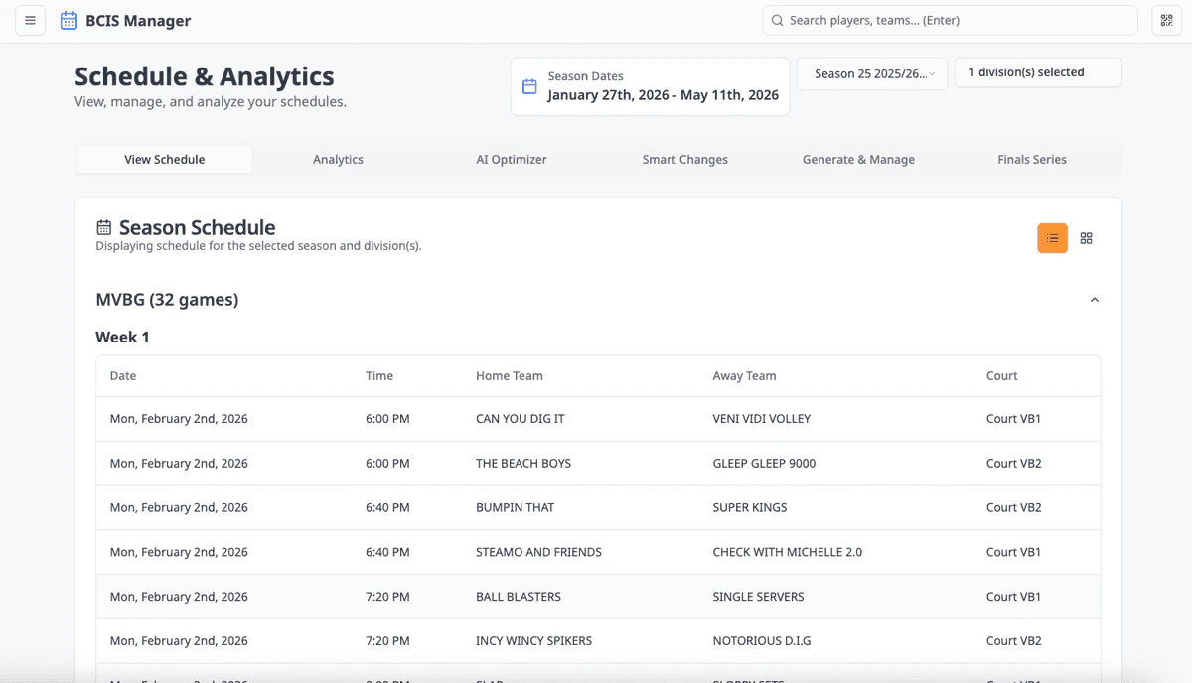Click the Season Dates calendar icon
This screenshot has height=683, width=1192.
[x=529, y=86]
